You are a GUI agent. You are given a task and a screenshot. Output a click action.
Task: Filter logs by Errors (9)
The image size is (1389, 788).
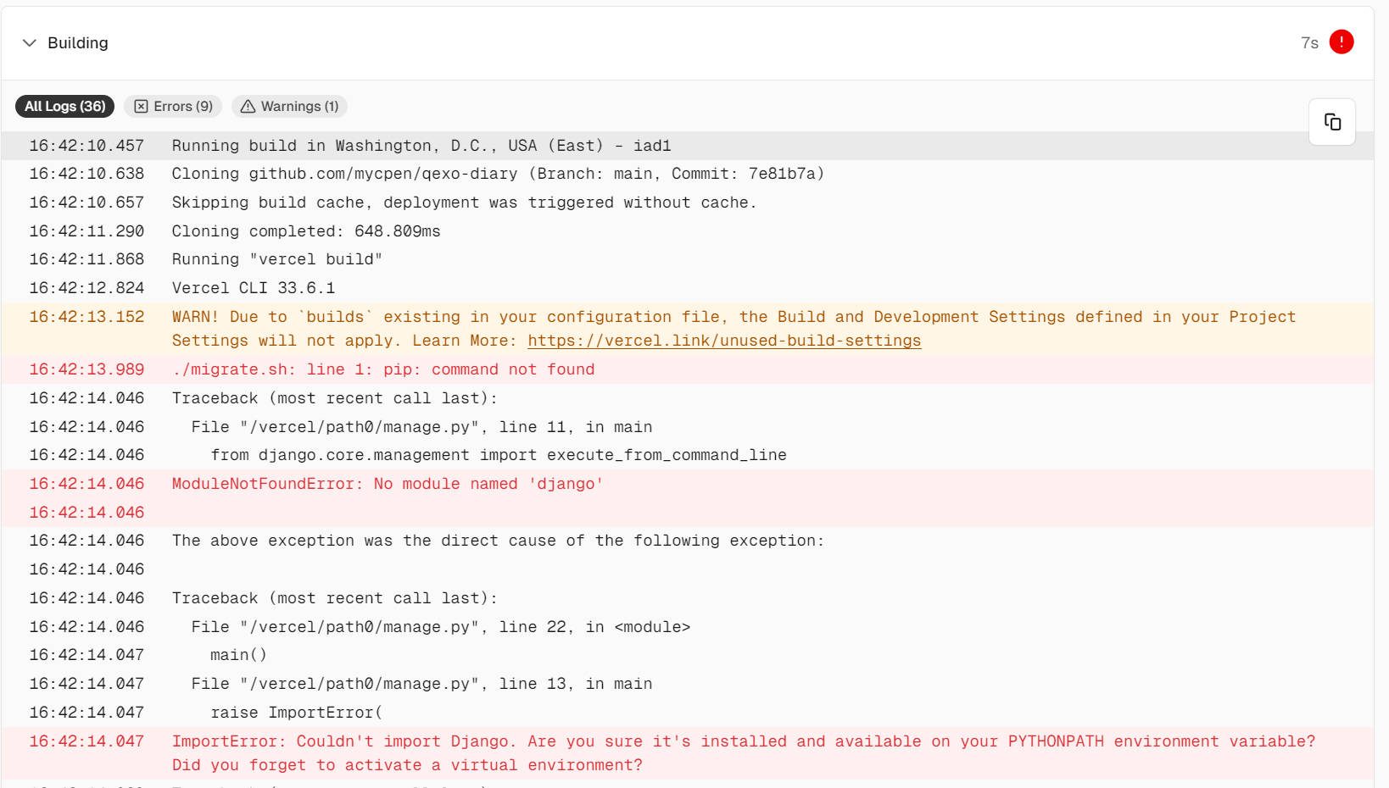click(173, 106)
